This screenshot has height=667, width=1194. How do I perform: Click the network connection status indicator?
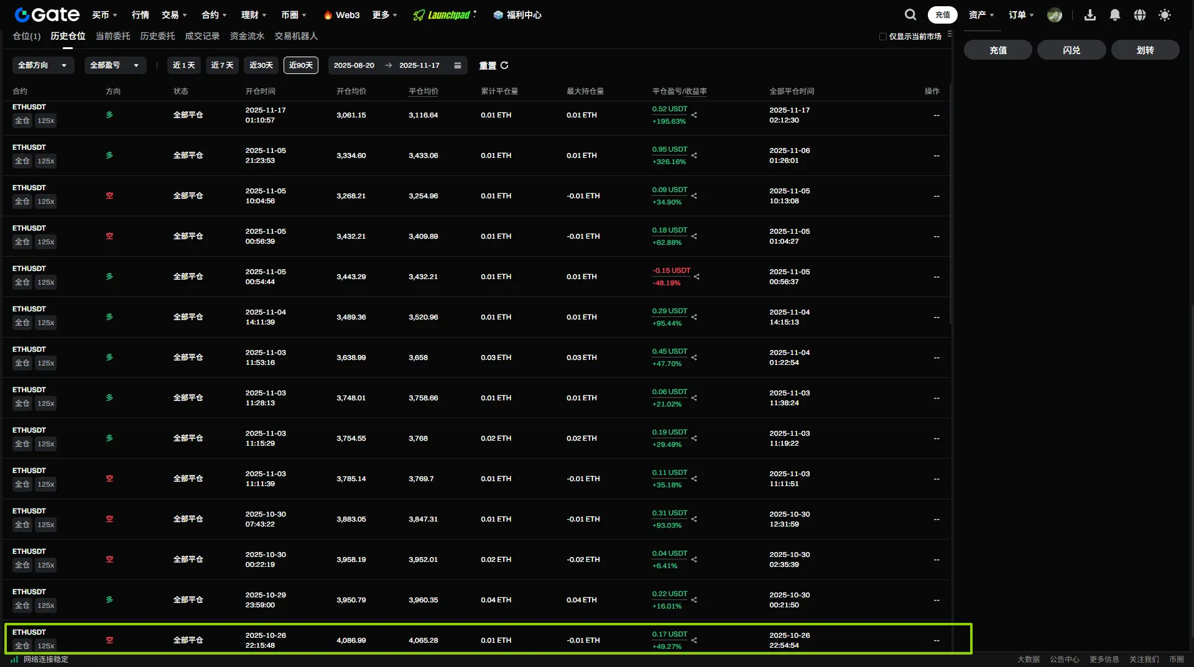39,660
